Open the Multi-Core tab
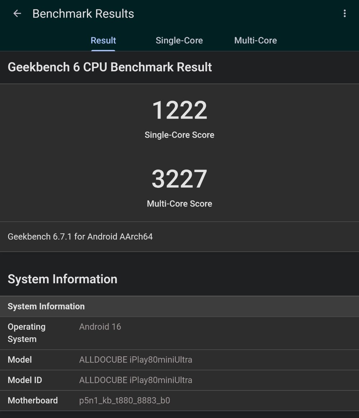Screen dimensions: 359x418 (256, 41)
